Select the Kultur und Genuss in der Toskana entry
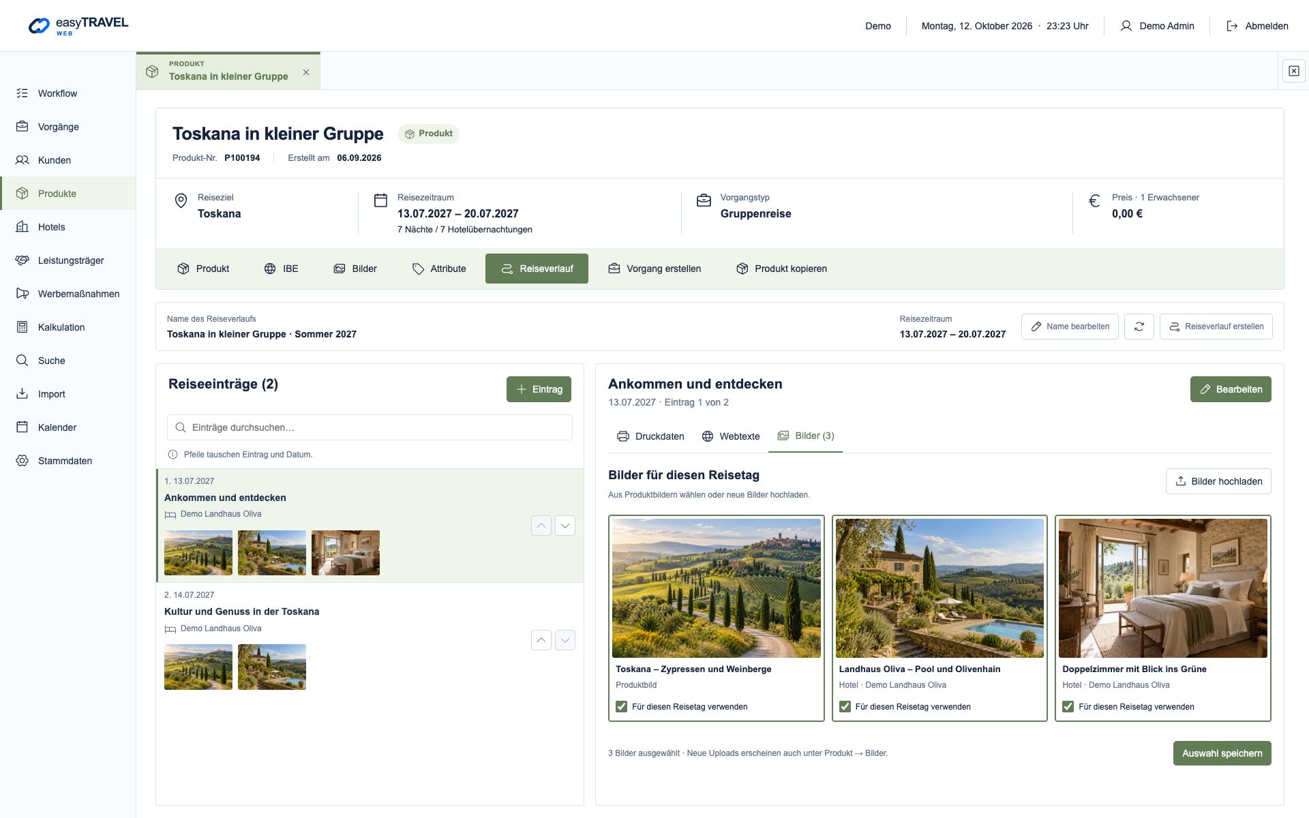This screenshot has height=818, width=1309. pos(370,640)
